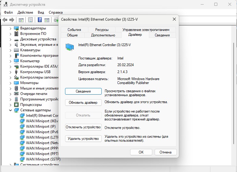This screenshot has width=237, height=172.
Task: Expand the Компьютер node
Action: tap(10, 61)
